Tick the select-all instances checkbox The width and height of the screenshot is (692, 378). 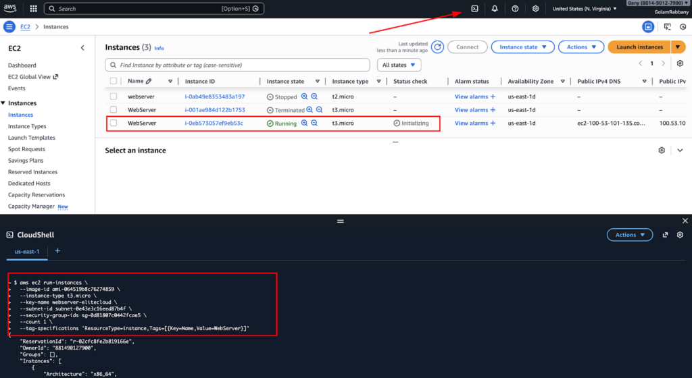tap(114, 81)
